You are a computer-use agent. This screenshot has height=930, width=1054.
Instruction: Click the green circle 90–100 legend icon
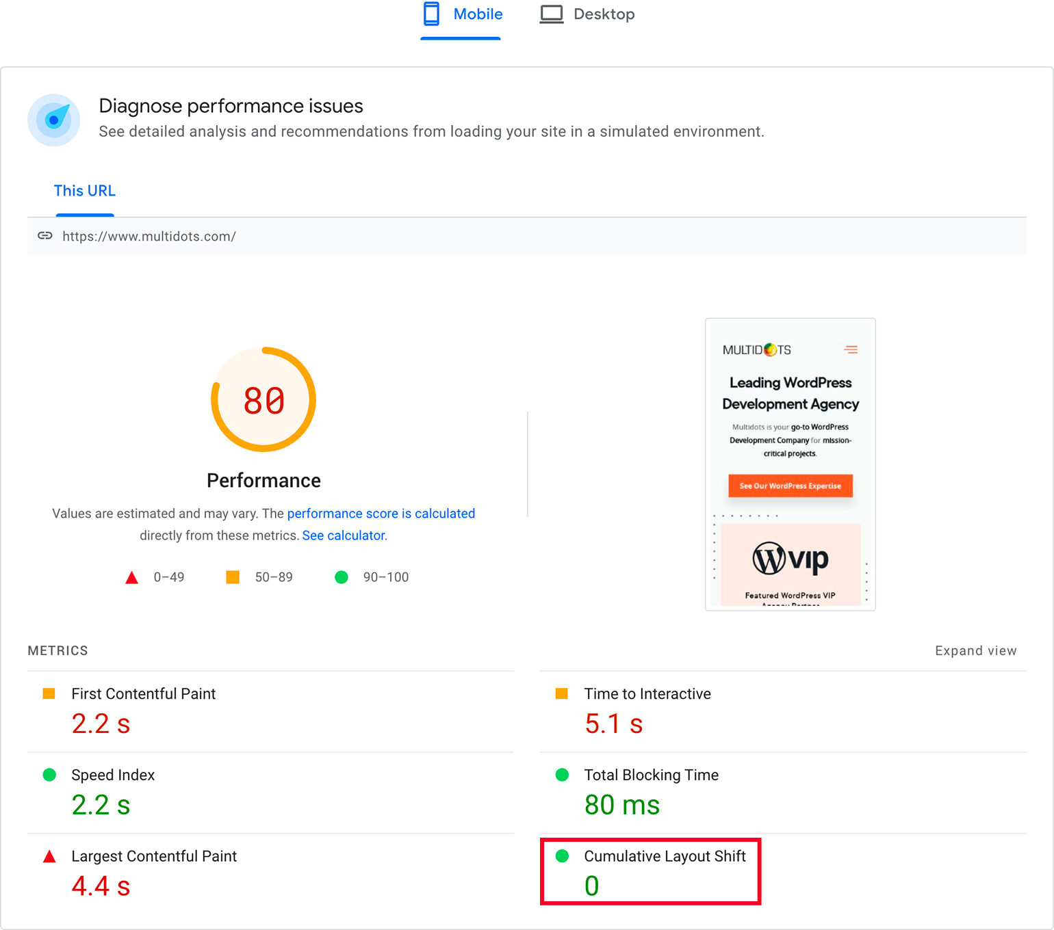point(342,577)
